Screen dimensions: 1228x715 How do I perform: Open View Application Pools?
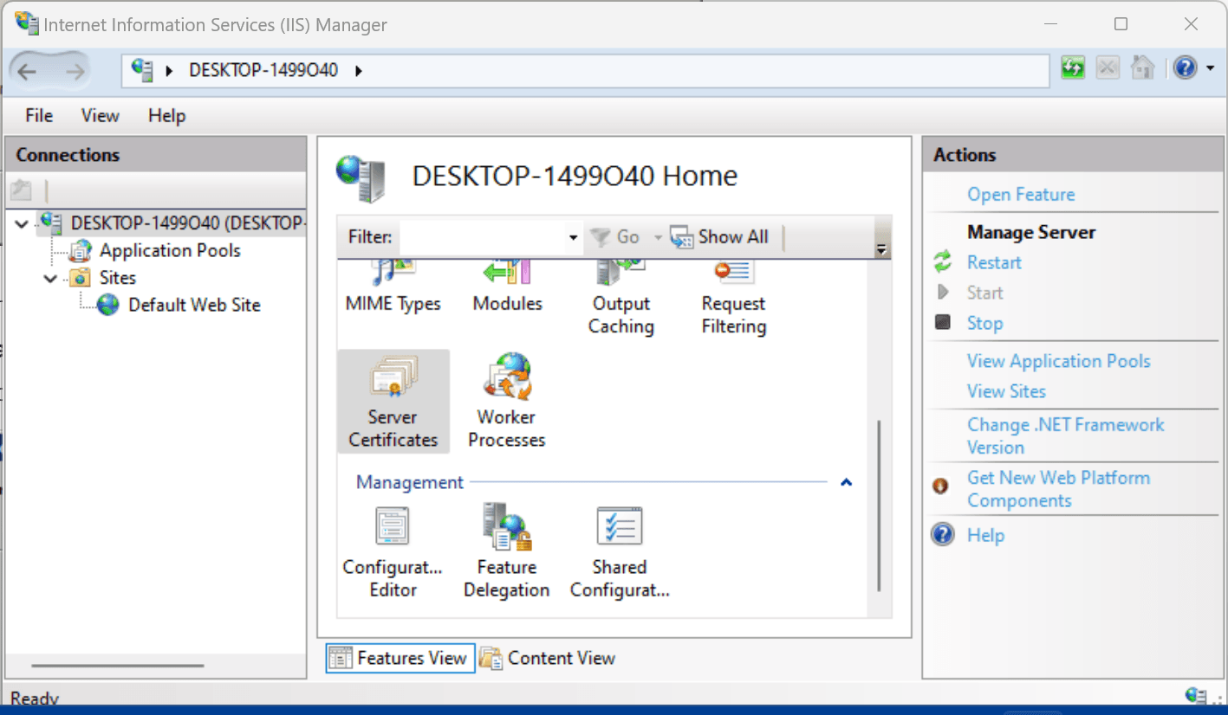1058,361
